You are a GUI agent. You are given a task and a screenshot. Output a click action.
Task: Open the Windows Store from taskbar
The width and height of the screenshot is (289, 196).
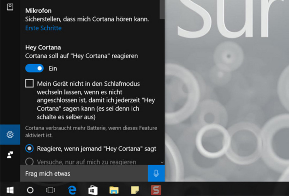(93, 190)
